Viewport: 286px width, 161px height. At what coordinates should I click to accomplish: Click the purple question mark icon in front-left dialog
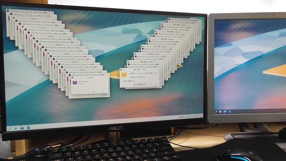click(x=75, y=83)
